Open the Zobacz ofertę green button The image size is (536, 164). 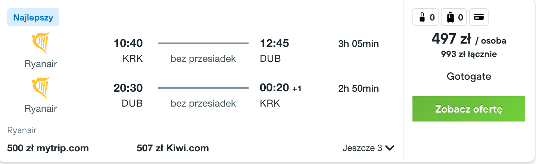tap(468, 109)
